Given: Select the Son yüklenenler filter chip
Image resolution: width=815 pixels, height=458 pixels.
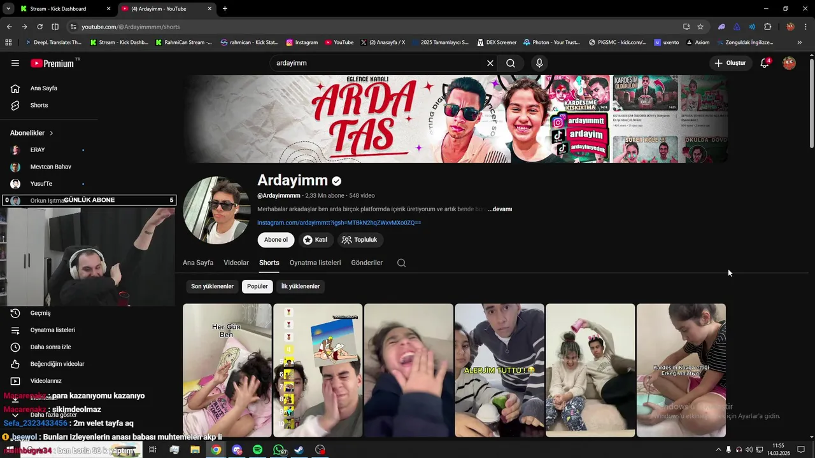Looking at the screenshot, I should tap(212, 286).
